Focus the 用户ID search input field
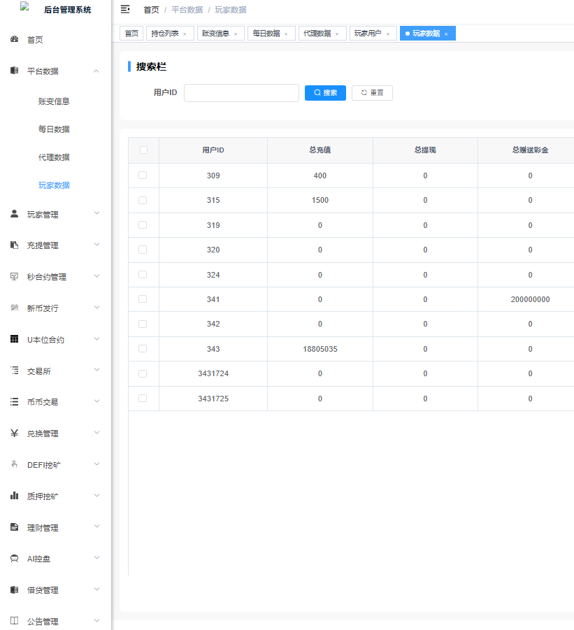 tap(241, 93)
